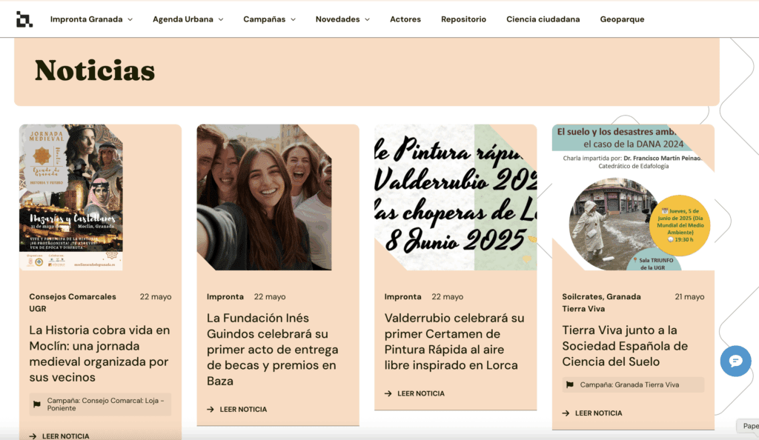
Task: Expand the Agenda Urbana menu chevron
Action: click(221, 20)
